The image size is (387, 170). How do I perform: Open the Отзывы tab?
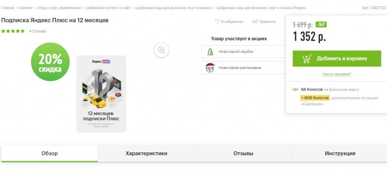(x=243, y=154)
